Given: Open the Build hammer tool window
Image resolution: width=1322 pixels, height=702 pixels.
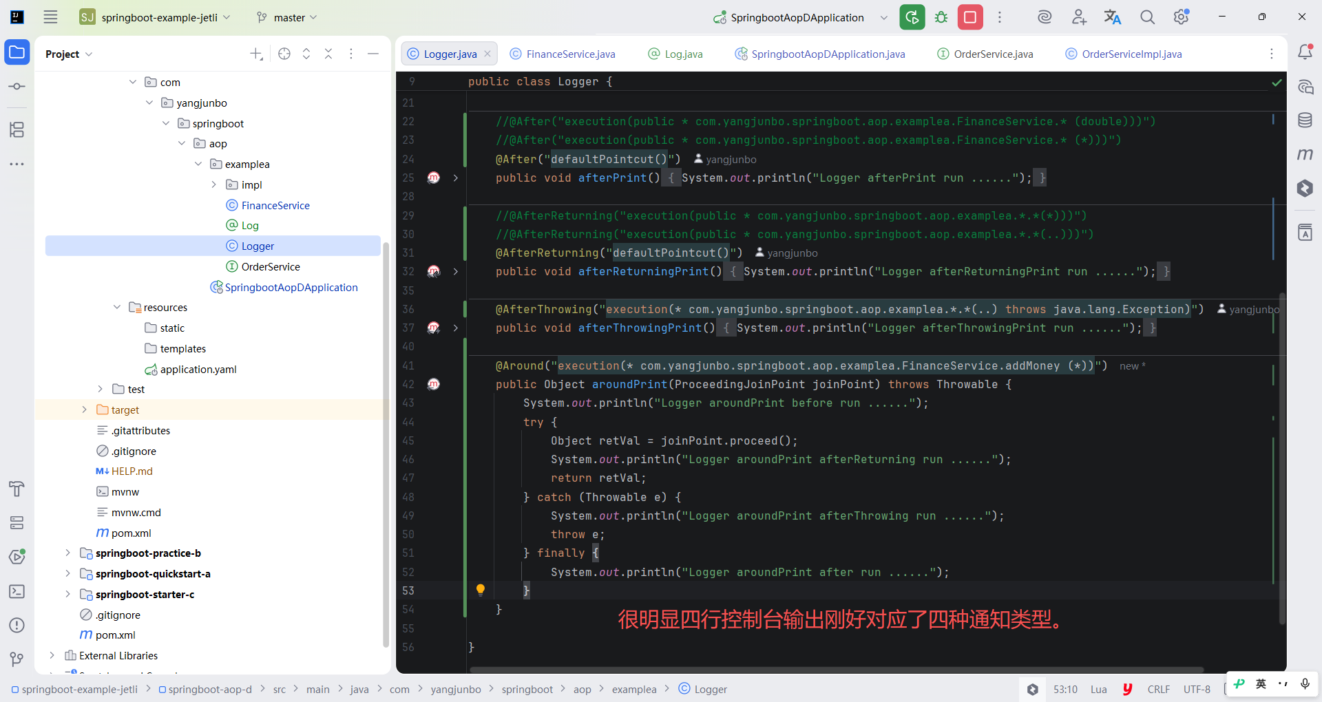Looking at the screenshot, I should (17, 489).
